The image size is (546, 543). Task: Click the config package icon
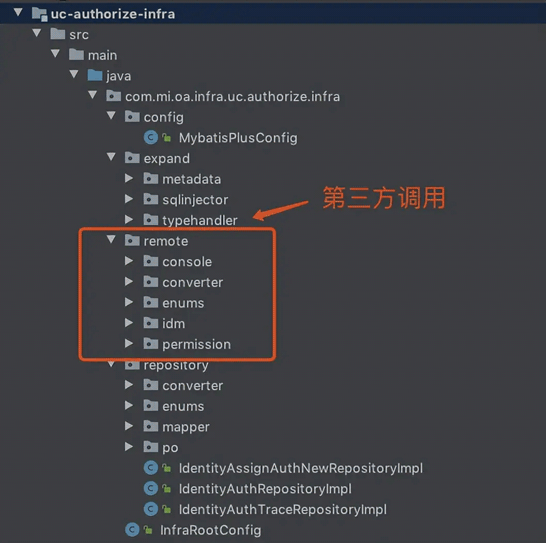(x=132, y=117)
